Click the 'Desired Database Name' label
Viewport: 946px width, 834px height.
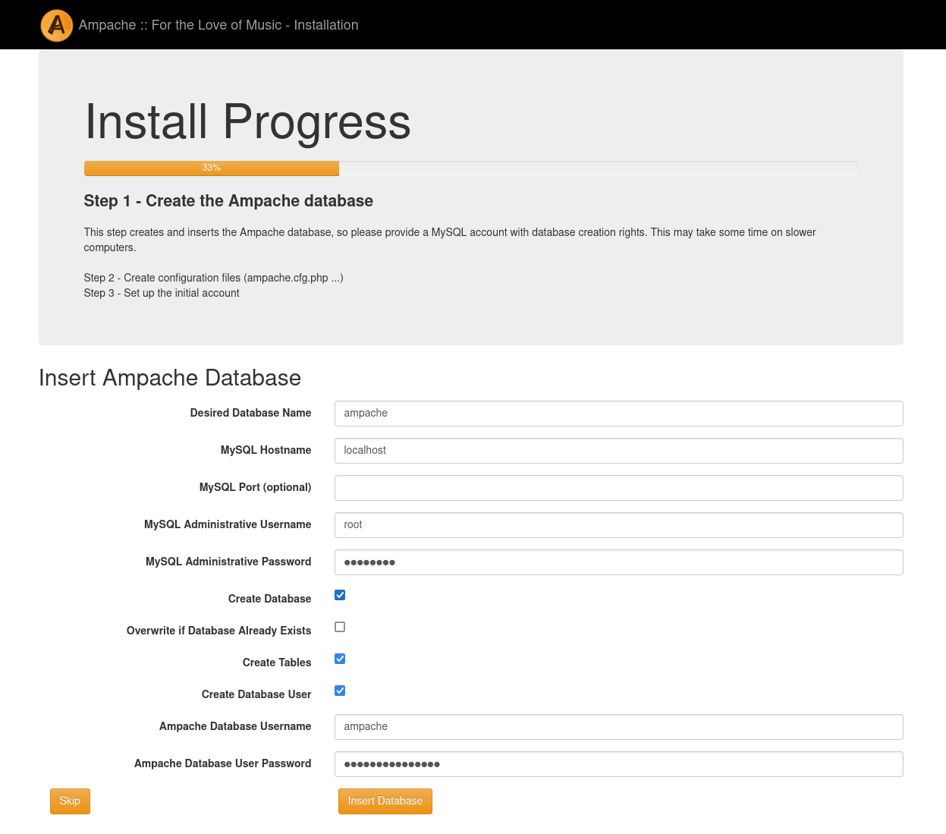click(250, 413)
